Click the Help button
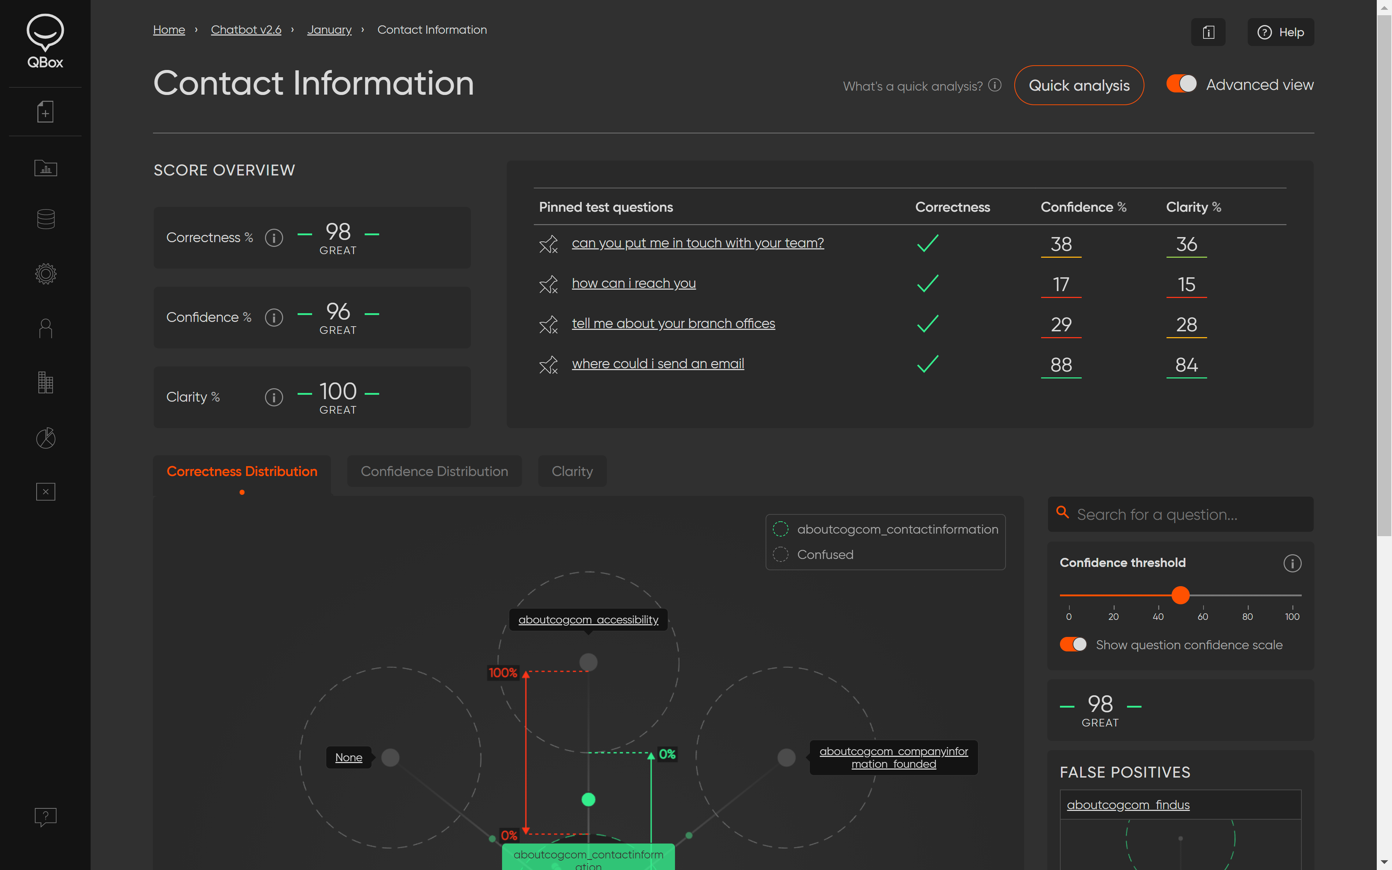Screen dimensions: 1392x870 pos(1280,32)
